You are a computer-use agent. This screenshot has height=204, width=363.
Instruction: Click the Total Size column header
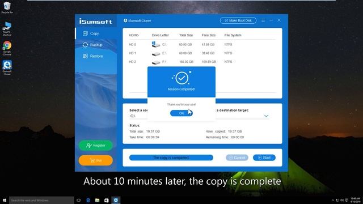pyautogui.click(x=186, y=35)
